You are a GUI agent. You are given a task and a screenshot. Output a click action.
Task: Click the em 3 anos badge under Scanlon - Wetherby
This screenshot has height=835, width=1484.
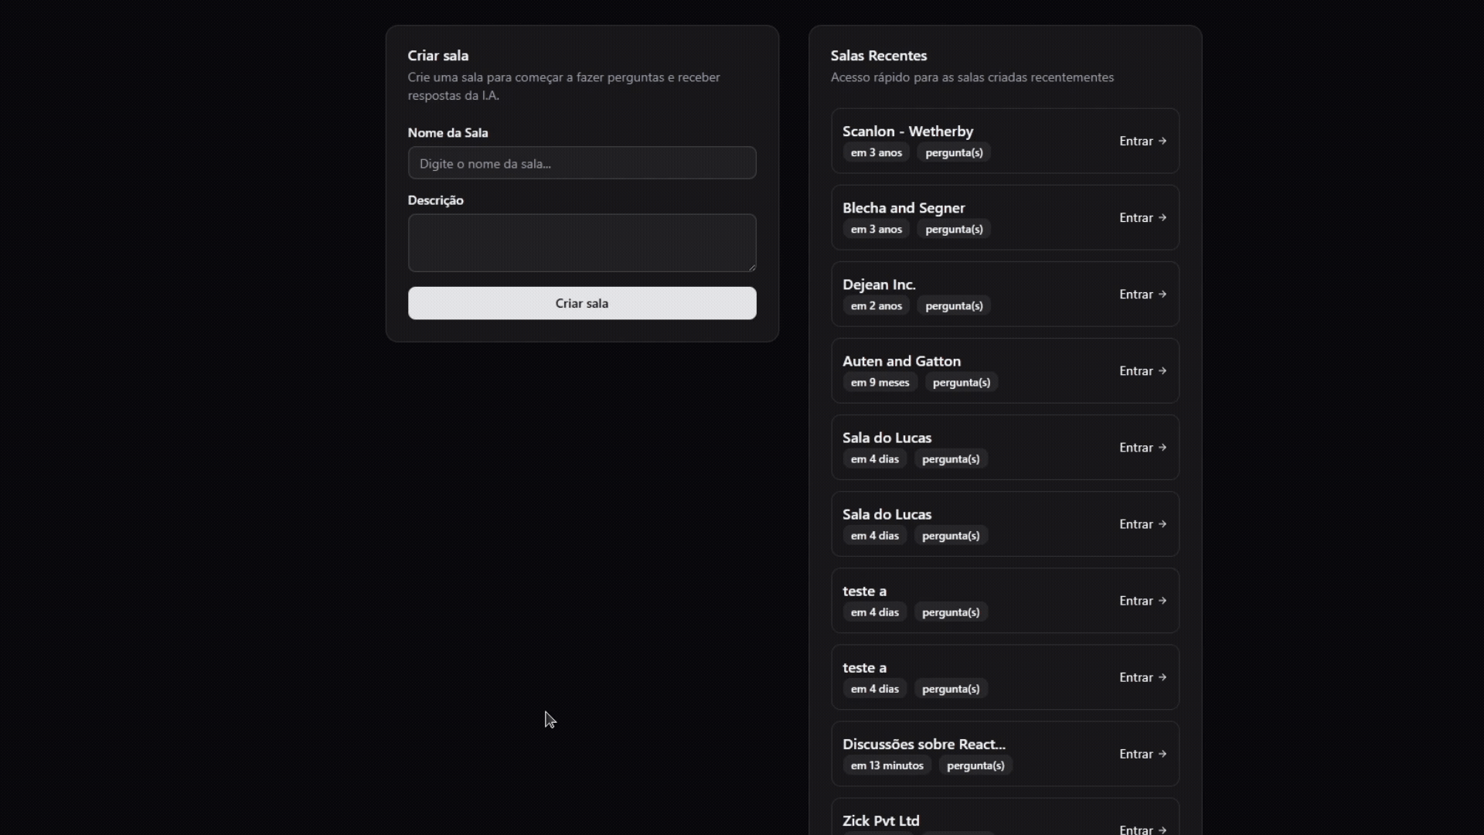click(x=876, y=152)
